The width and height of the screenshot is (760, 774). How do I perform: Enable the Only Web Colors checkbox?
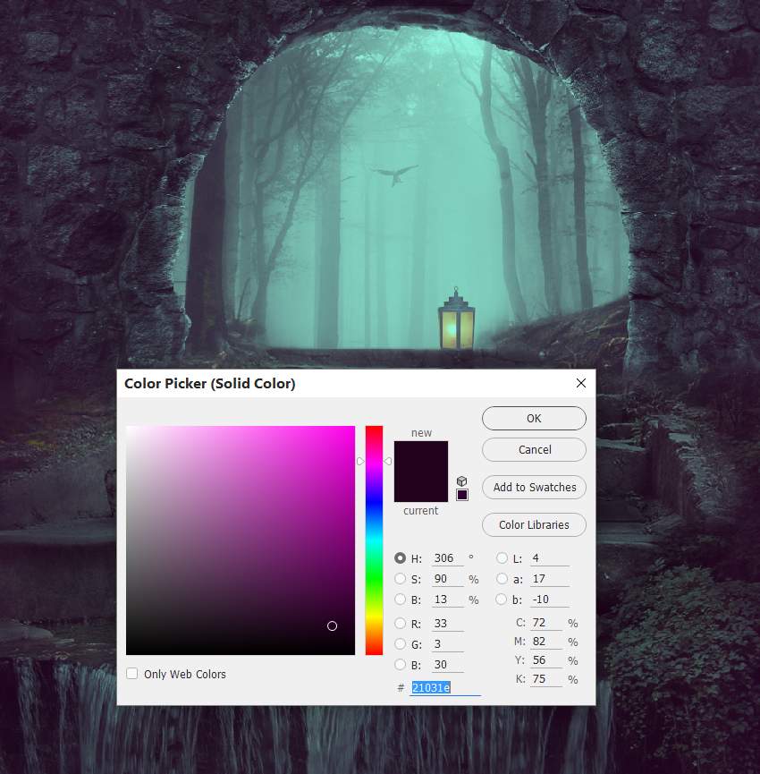coord(131,674)
